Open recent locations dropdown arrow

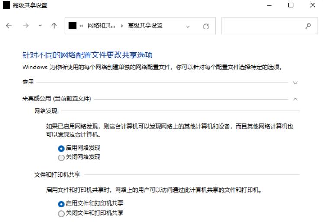click(x=40, y=26)
